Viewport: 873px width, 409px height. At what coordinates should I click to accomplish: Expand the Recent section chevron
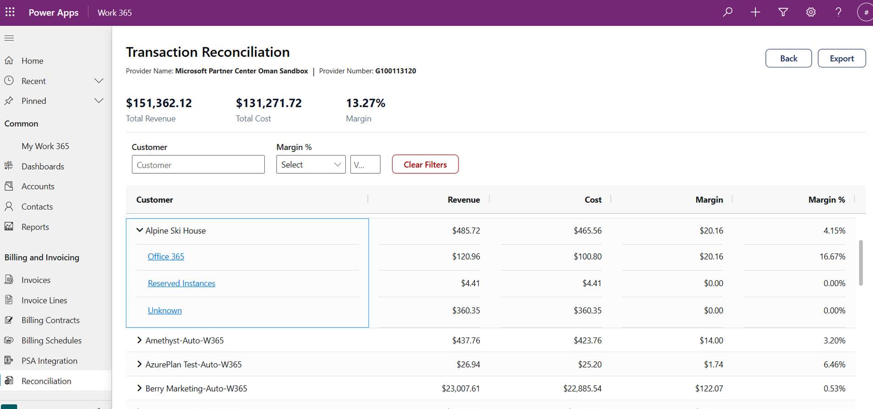pyautogui.click(x=98, y=81)
